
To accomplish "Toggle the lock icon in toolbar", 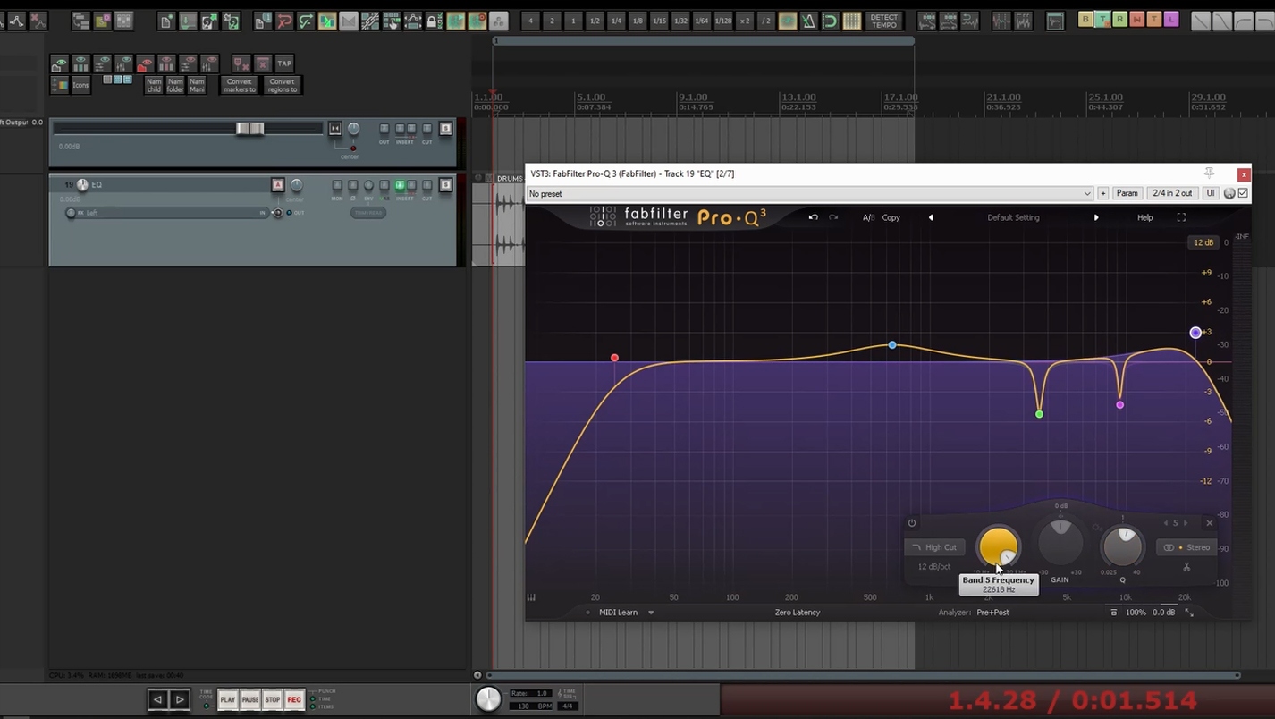I will pyautogui.click(x=434, y=21).
